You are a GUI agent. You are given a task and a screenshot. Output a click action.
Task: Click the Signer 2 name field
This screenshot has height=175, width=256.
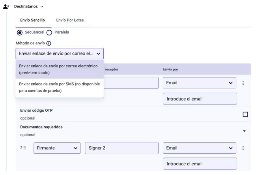[122, 148]
